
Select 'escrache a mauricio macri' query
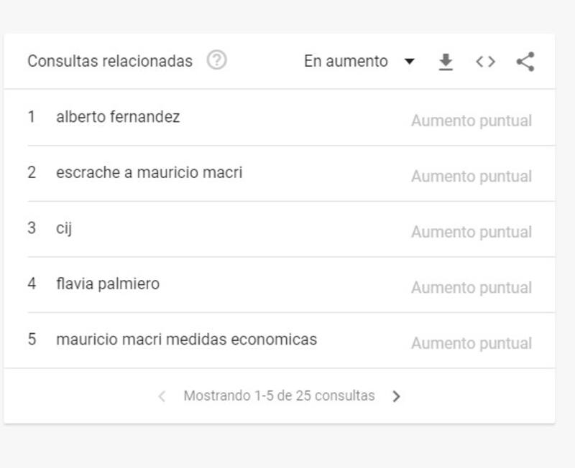[x=149, y=172]
